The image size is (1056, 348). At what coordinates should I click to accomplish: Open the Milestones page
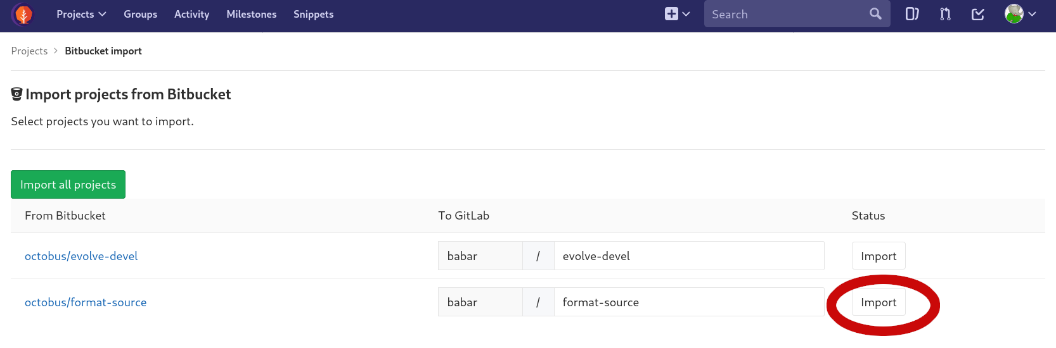(x=252, y=14)
